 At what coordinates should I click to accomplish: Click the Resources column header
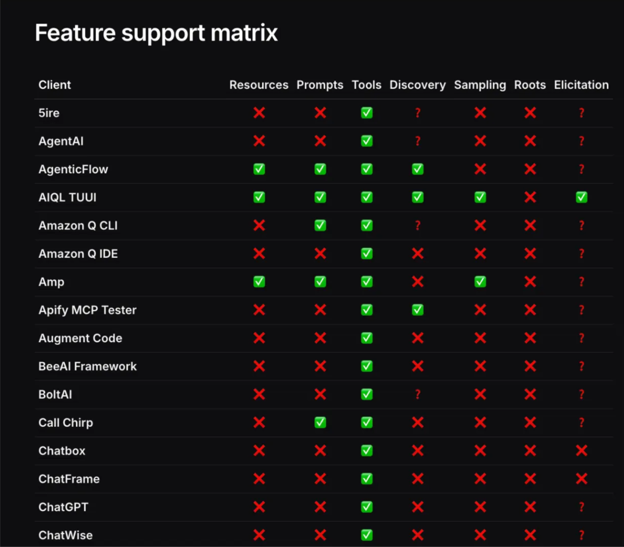pyautogui.click(x=259, y=85)
